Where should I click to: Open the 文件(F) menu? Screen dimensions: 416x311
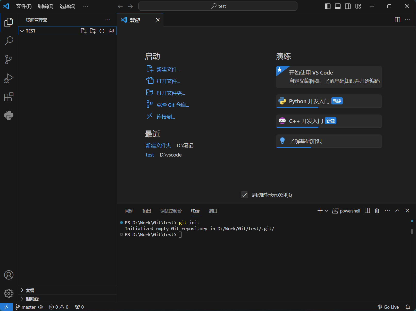pyautogui.click(x=24, y=6)
